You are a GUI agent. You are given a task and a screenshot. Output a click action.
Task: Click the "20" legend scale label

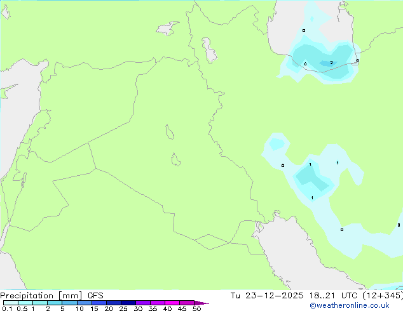(109, 308)
